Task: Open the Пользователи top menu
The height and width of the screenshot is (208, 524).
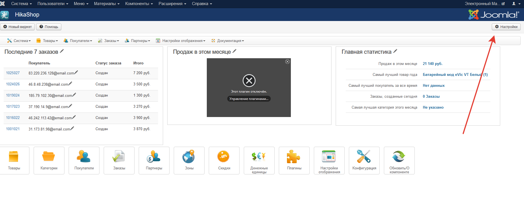Action: click(53, 4)
